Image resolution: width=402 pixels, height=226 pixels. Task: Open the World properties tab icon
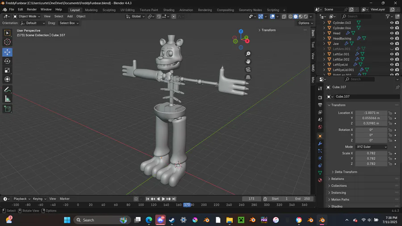click(x=320, y=127)
